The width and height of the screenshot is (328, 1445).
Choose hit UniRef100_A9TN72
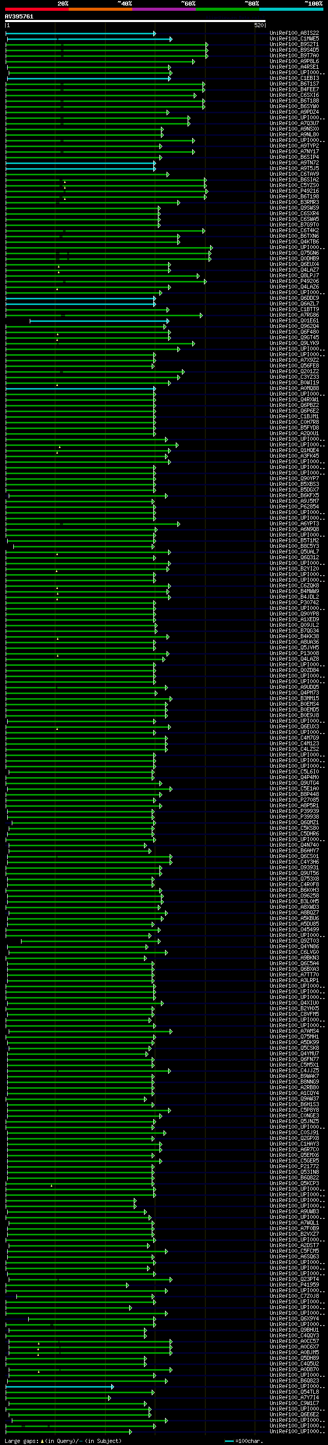coord(294,162)
